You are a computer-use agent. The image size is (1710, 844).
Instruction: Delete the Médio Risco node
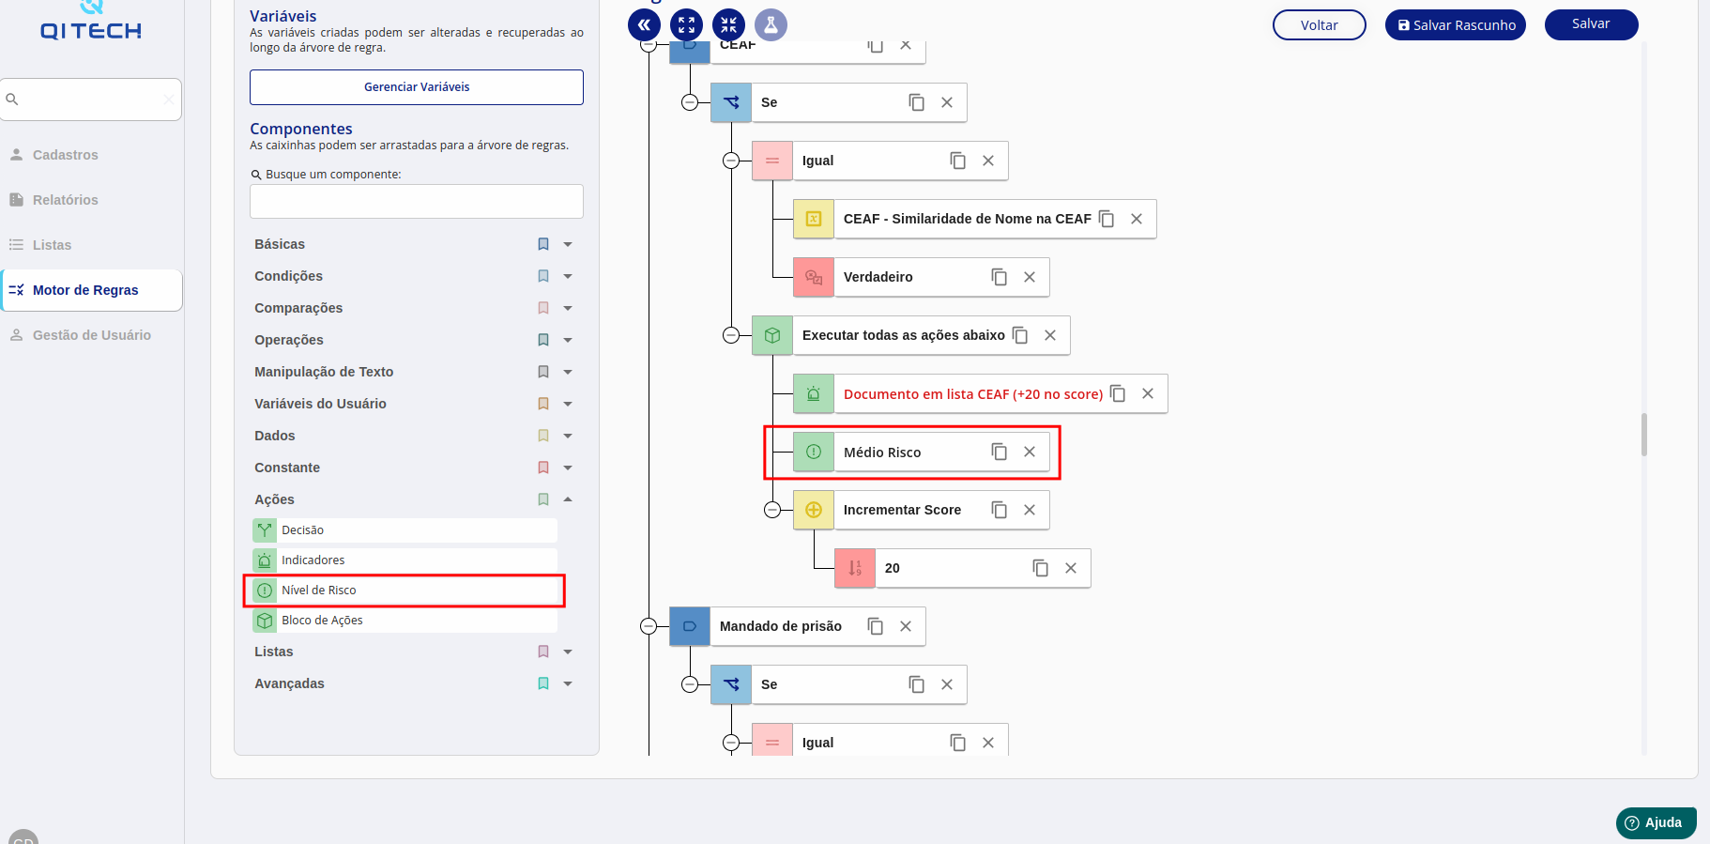click(1030, 452)
